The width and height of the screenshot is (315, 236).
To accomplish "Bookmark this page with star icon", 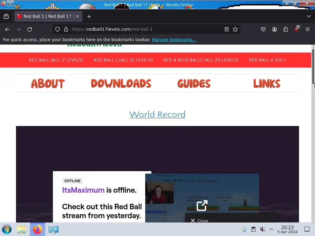I will pyautogui.click(x=235, y=29).
